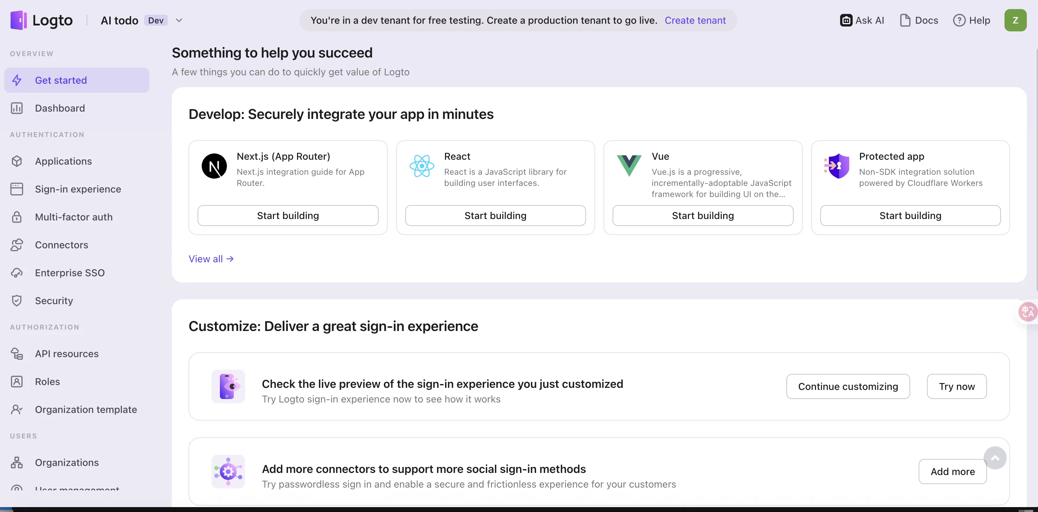This screenshot has width=1038, height=512.
Task: Expand the AI todo tenant dropdown
Action: pyautogui.click(x=179, y=20)
